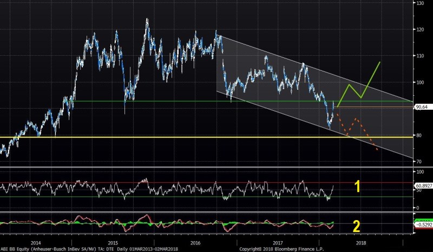Click the 90.64 last price tag
The width and height of the screenshot is (433, 252).
pyautogui.click(x=420, y=107)
